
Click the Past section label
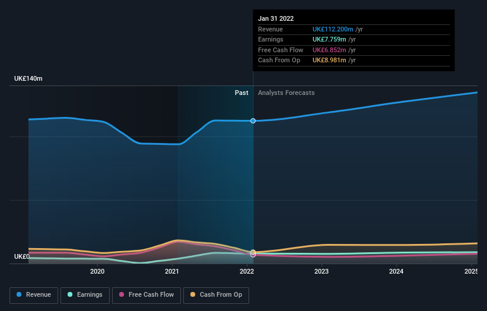pyautogui.click(x=241, y=93)
